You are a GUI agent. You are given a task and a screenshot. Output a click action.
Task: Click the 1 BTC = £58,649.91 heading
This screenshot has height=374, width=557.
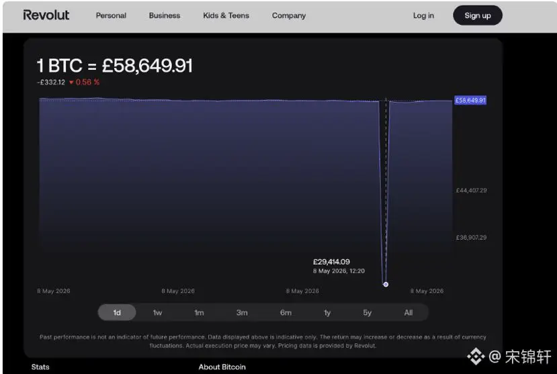tap(115, 66)
